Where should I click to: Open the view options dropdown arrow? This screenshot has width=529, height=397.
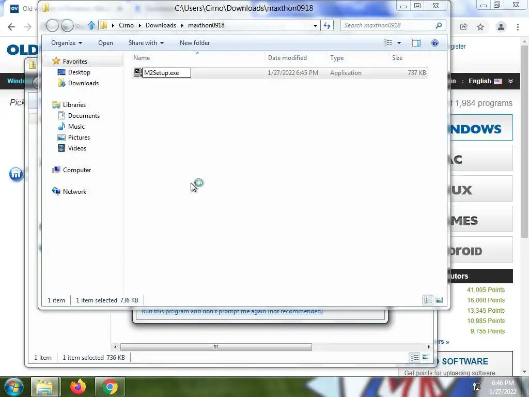click(x=399, y=43)
